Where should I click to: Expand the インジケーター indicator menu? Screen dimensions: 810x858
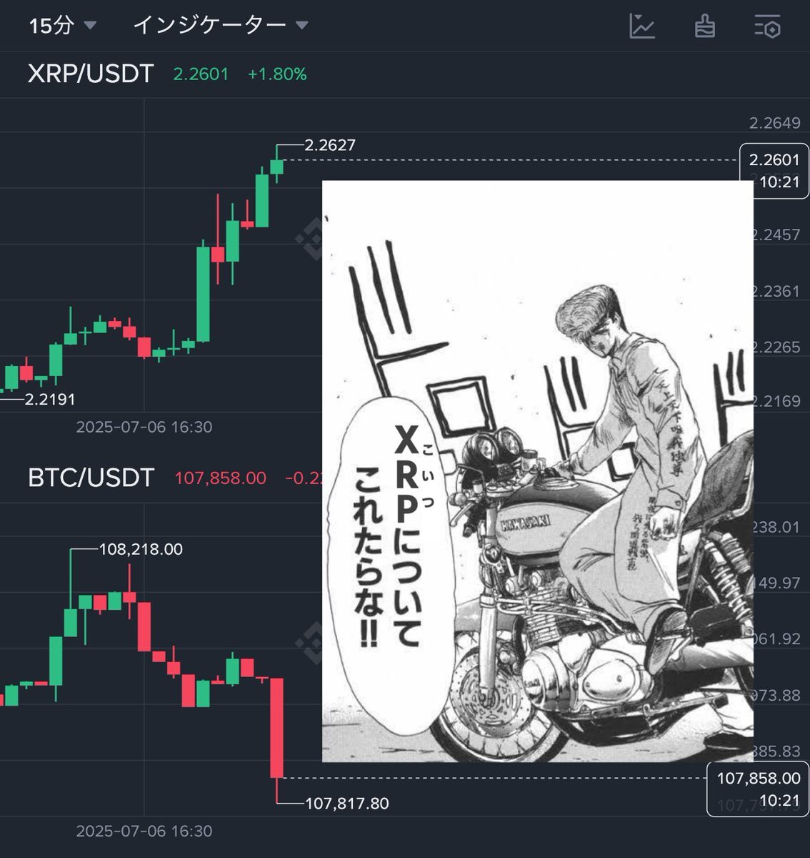pyautogui.click(x=221, y=26)
